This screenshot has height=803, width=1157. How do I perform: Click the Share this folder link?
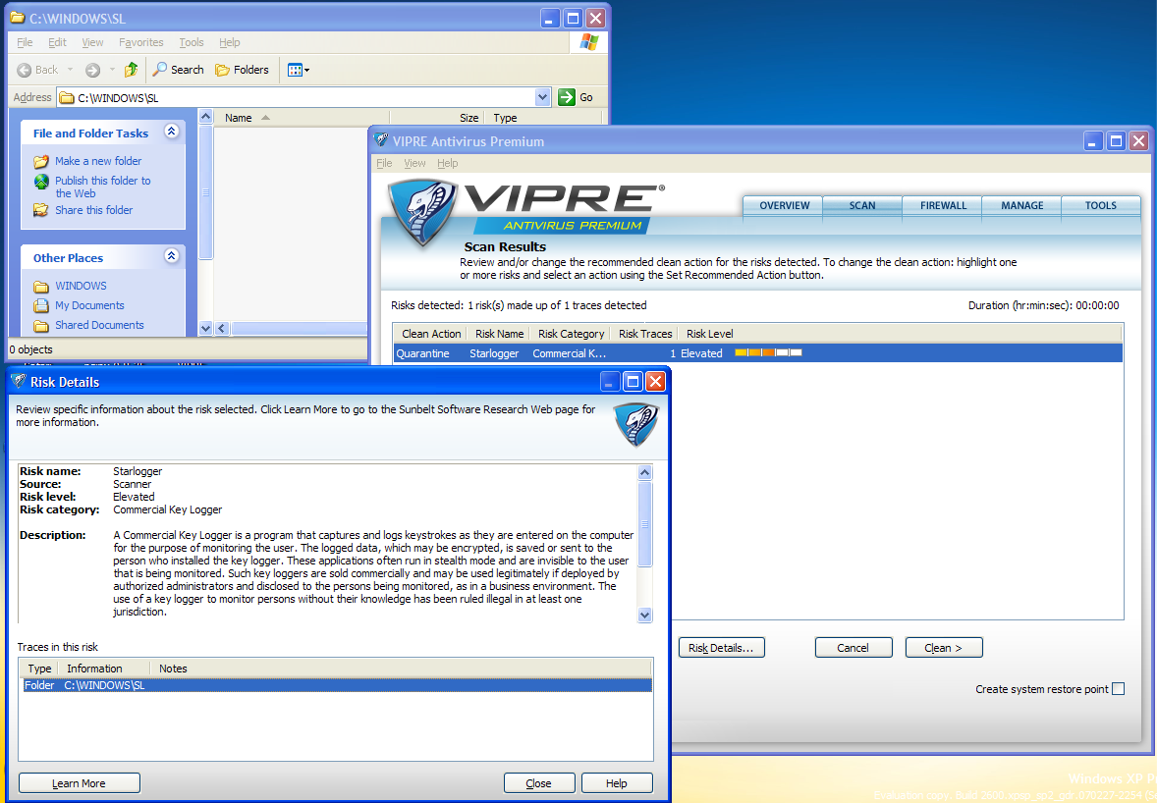(93, 210)
